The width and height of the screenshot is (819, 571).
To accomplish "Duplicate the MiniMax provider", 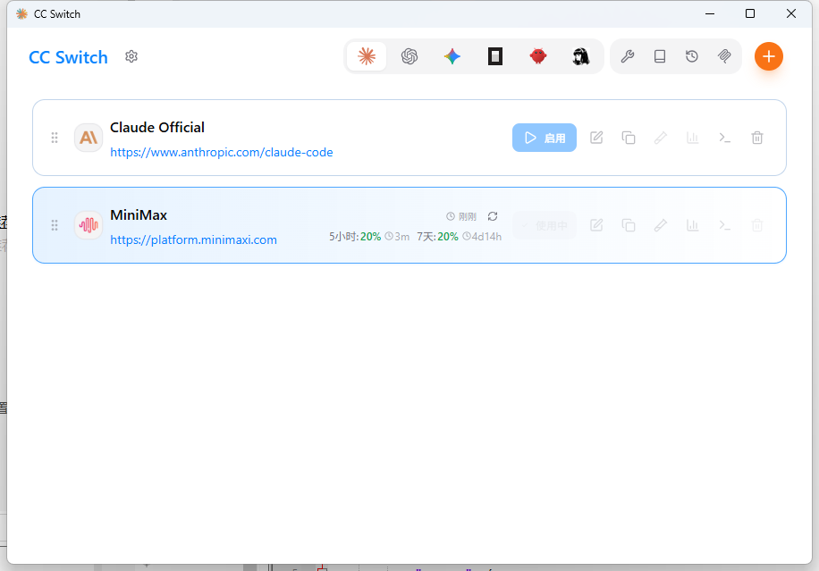I will (629, 225).
